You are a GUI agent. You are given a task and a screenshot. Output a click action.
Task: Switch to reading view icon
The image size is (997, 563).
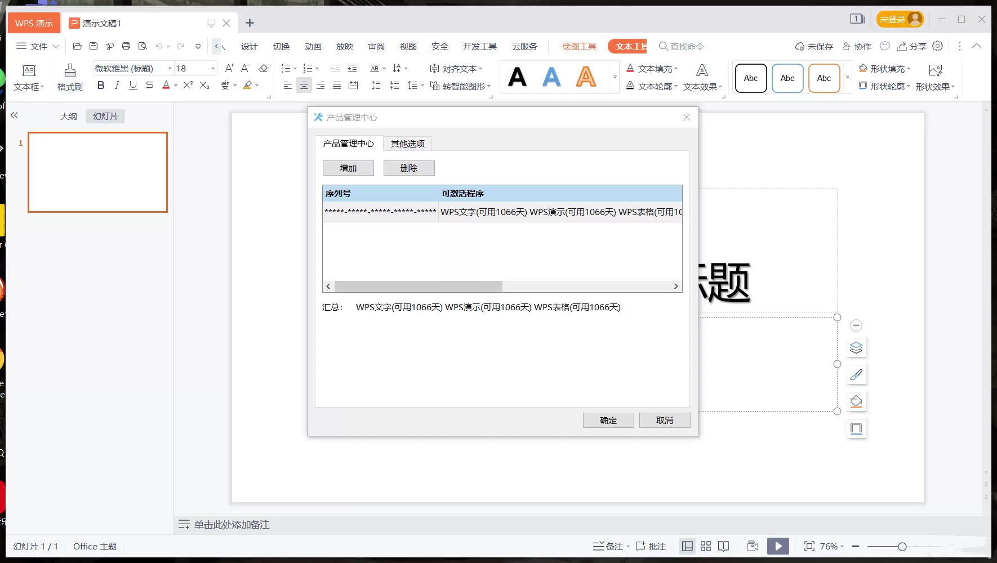click(724, 546)
